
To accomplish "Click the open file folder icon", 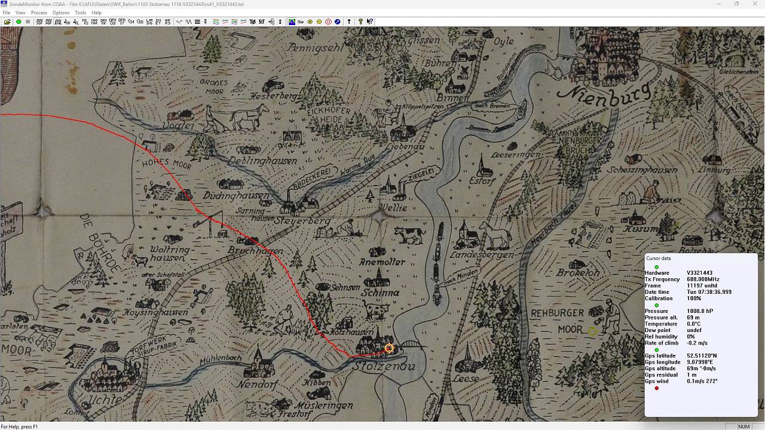I will tap(7, 21).
